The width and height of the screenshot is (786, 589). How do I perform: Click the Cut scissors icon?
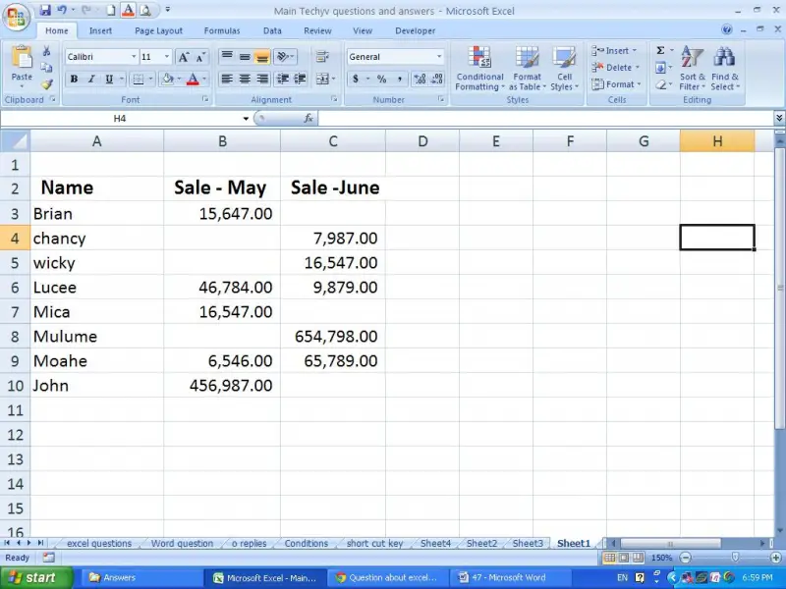[46, 51]
